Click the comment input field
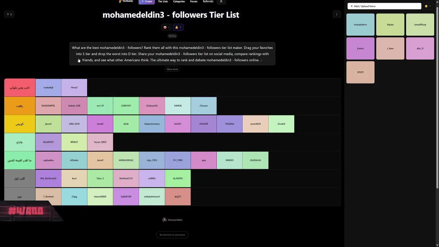439x247 pixels. 172,235
